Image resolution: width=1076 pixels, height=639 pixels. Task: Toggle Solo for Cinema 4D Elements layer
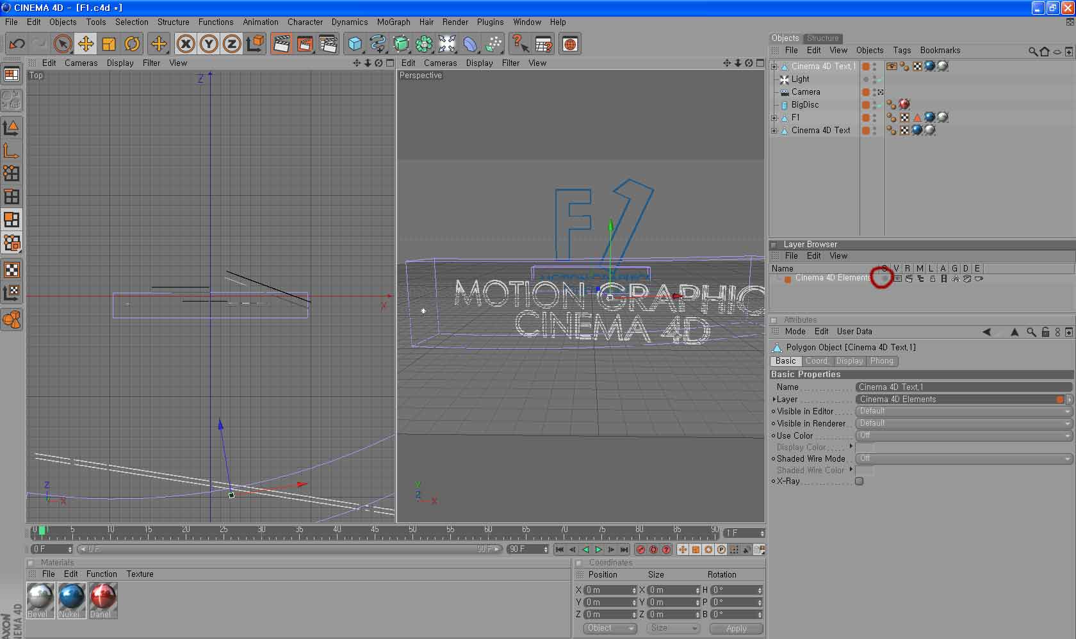coord(884,279)
